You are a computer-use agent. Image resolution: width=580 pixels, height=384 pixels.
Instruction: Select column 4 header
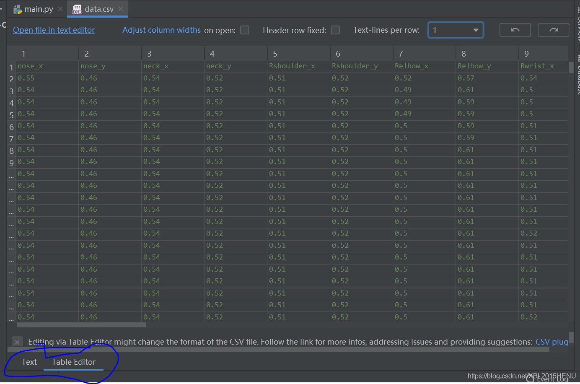click(x=236, y=54)
